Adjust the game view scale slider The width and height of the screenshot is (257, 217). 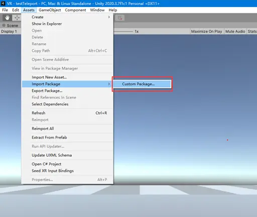pos(123,31)
